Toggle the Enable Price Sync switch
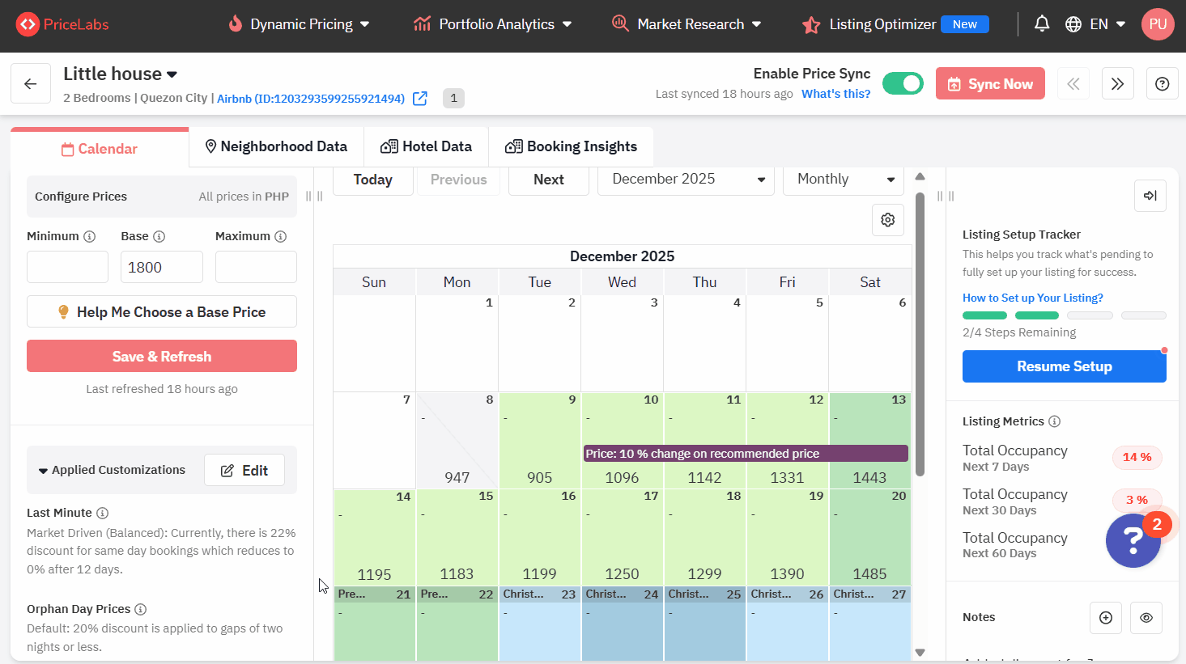This screenshot has width=1186, height=664. (903, 83)
